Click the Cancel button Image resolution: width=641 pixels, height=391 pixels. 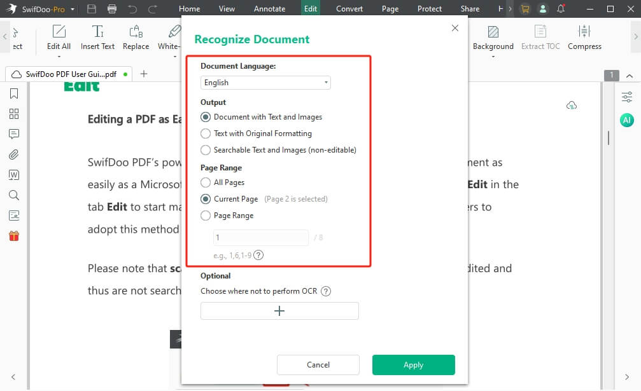(x=318, y=365)
